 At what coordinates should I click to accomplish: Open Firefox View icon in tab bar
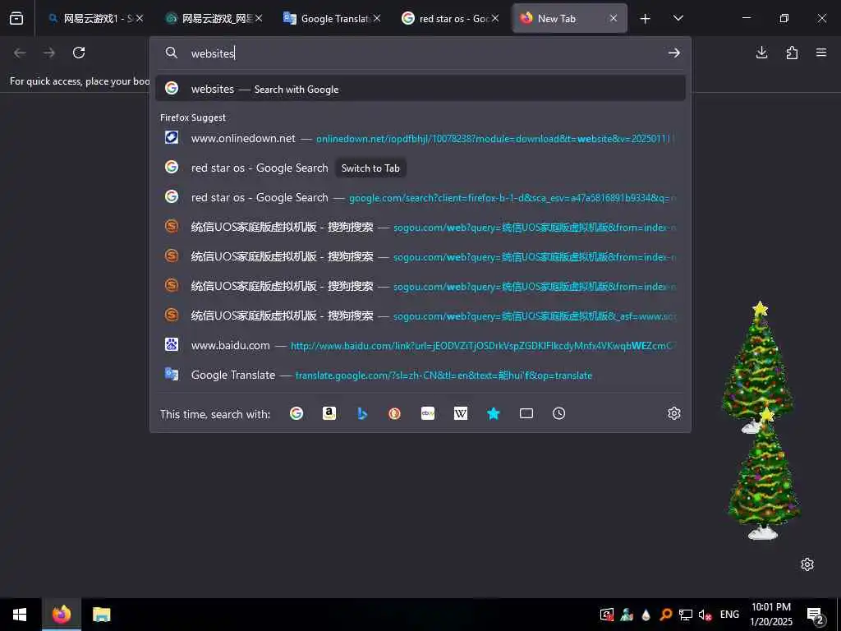point(16,18)
